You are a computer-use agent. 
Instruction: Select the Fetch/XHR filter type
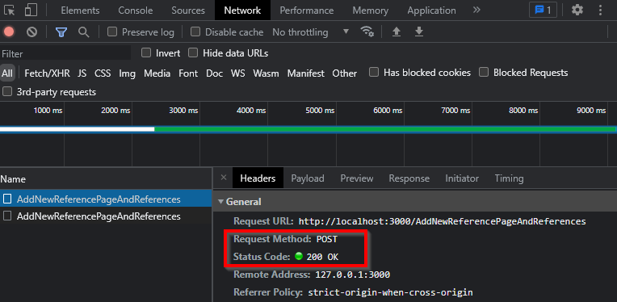pyautogui.click(x=47, y=73)
